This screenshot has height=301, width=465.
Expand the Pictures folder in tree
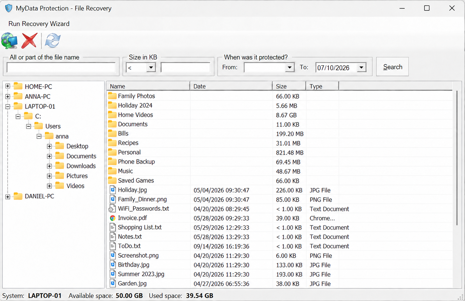point(49,176)
